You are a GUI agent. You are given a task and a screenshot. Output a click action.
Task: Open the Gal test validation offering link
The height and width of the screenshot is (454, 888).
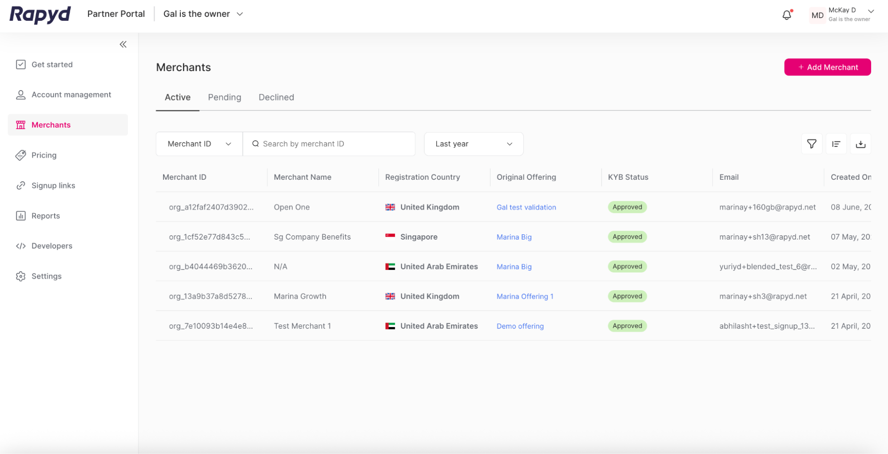click(526, 207)
